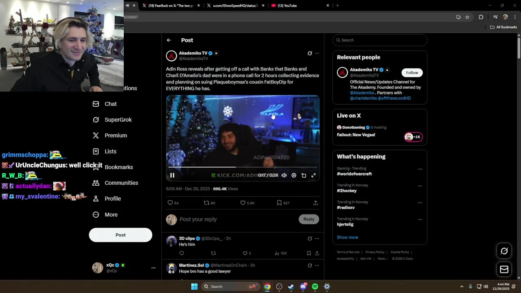Like the 3D clips comment
The image size is (521, 293).
pyautogui.click(x=247, y=253)
